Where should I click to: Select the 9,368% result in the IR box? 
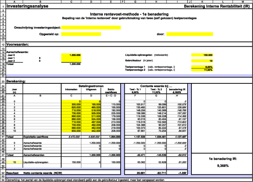pyautogui.click(x=223, y=166)
